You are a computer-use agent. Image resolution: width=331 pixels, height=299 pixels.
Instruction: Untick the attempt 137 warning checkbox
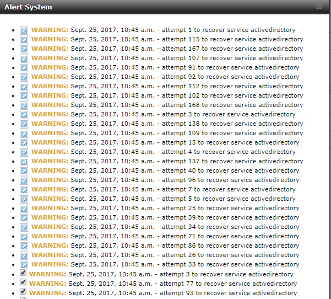tap(24, 162)
